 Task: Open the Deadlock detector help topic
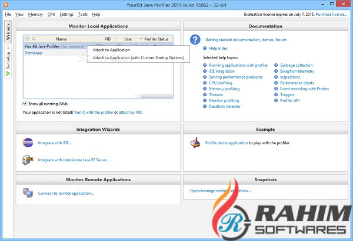coord(224,106)
